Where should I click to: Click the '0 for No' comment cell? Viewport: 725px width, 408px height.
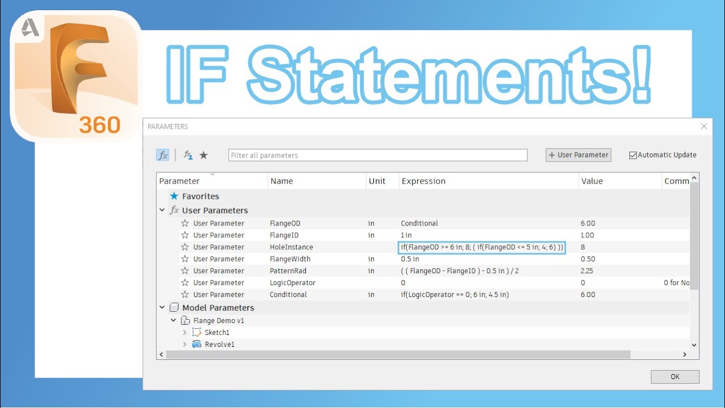pos(677,283)
